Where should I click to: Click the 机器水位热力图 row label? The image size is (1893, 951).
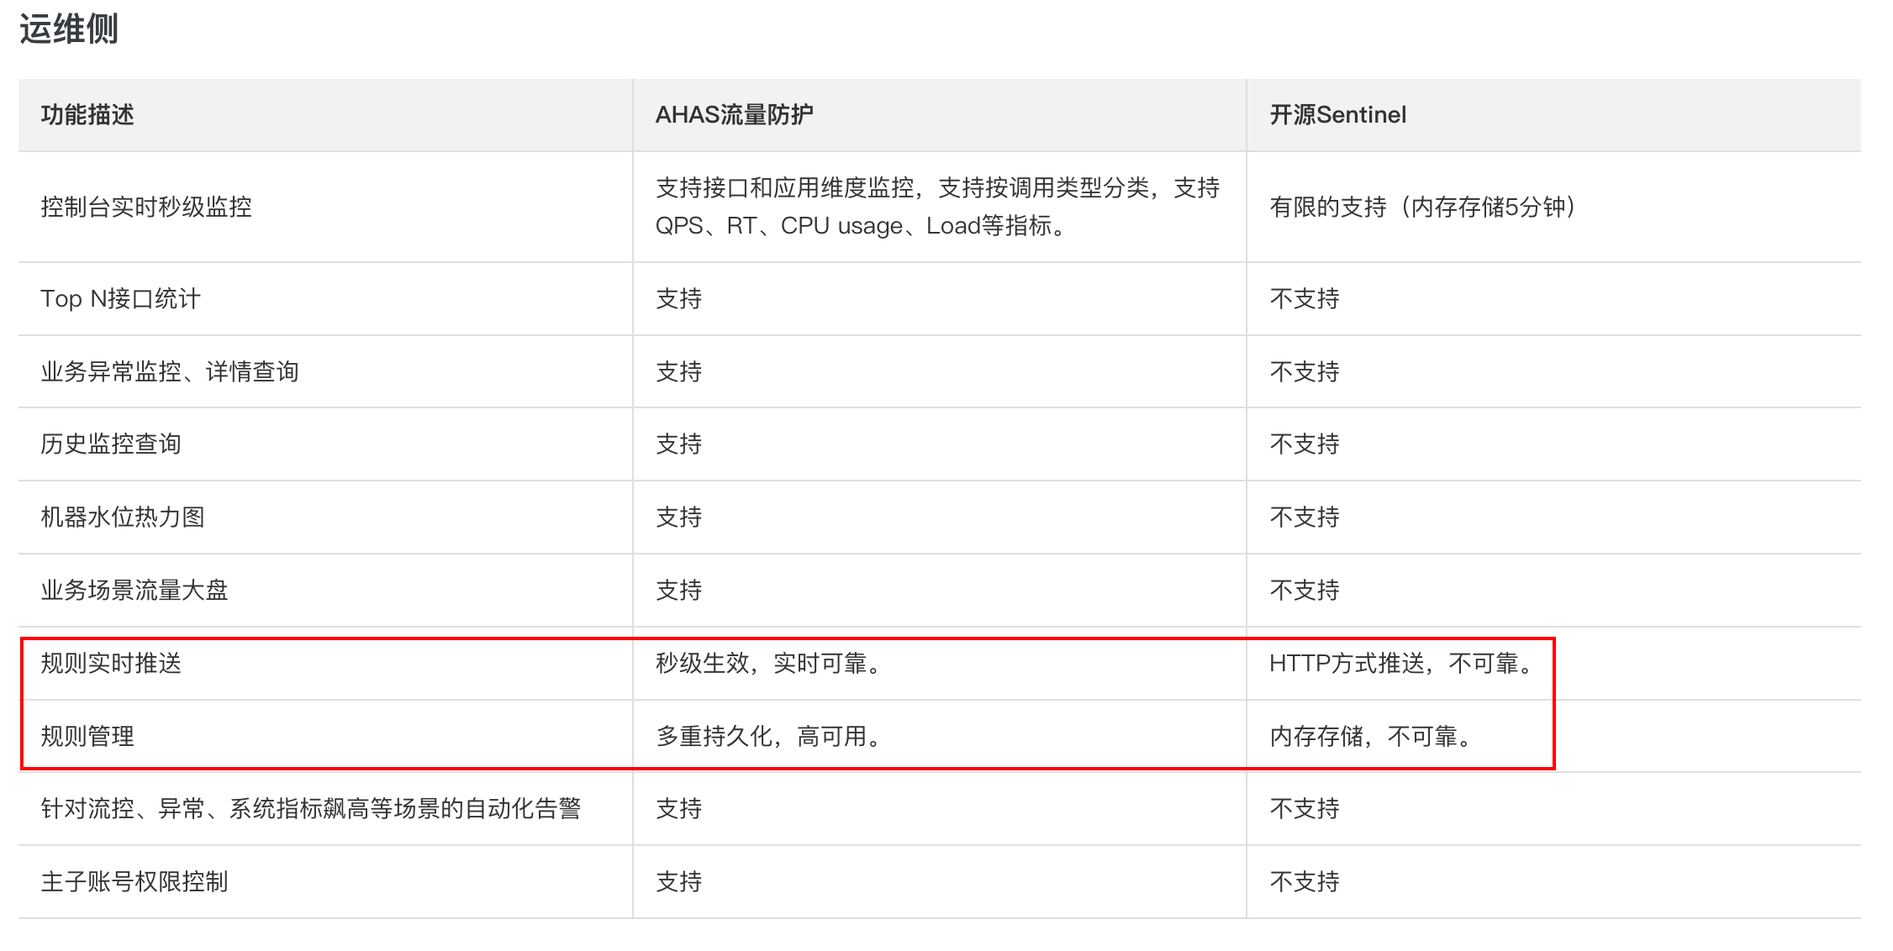pos(123,517)
